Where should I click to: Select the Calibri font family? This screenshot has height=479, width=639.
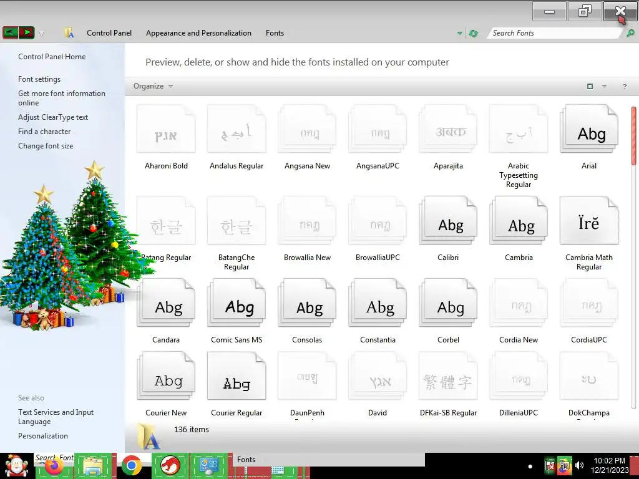click(x=448, y=220)
